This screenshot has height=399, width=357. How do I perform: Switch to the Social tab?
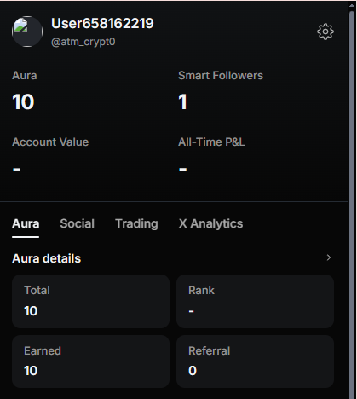tap(77, 223)
